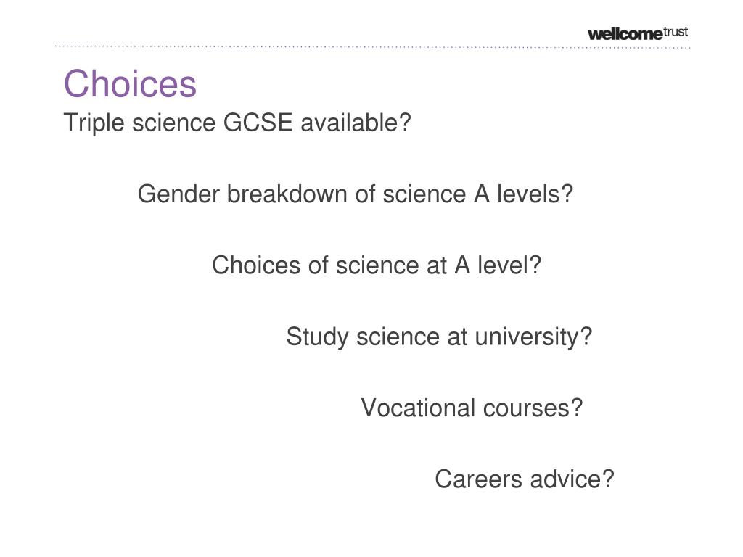
Task: Select the Careers advice question
Action: pos(525,479)
